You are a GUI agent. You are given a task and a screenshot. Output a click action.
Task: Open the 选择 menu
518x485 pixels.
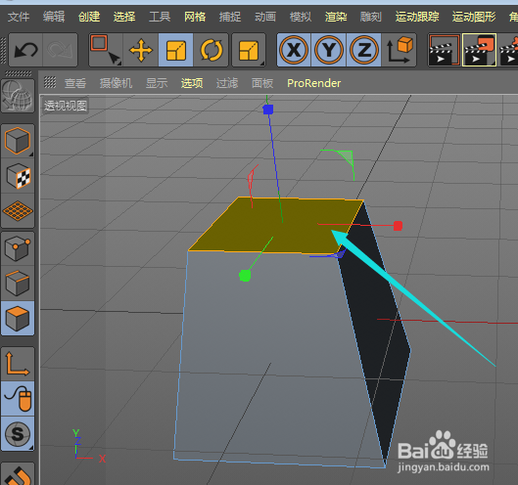(x=124, y=17)
